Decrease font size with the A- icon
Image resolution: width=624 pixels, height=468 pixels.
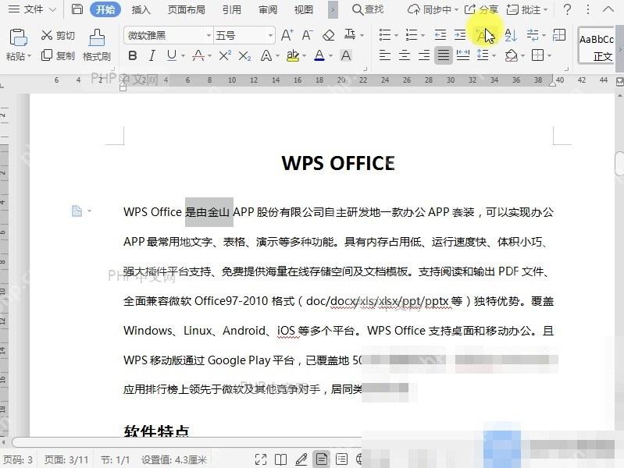pyautogui.click(x=307, y=35)
